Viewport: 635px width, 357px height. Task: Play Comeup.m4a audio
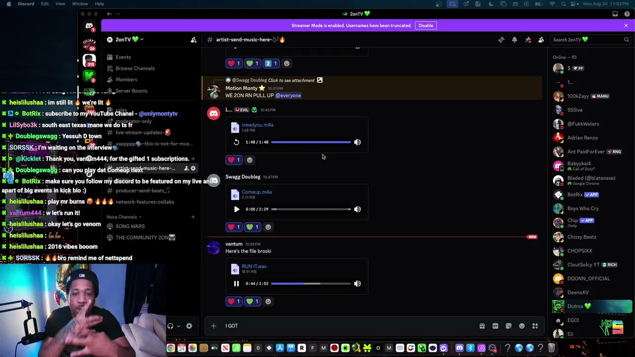tap(236, 209)
